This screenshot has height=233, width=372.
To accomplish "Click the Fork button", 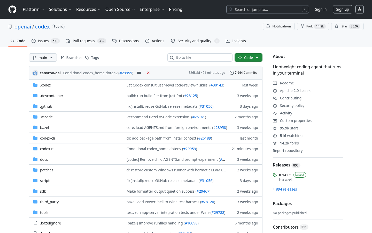I will pos(313,26).
